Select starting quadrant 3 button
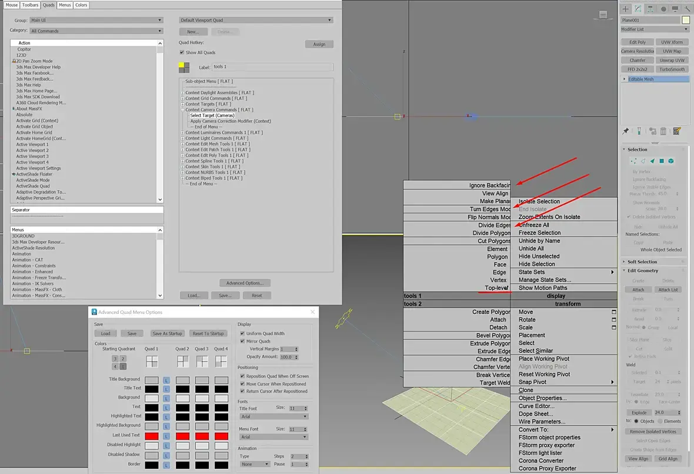Image resolution: width=694 pixels, height=474 pixels. pos(115,359)
